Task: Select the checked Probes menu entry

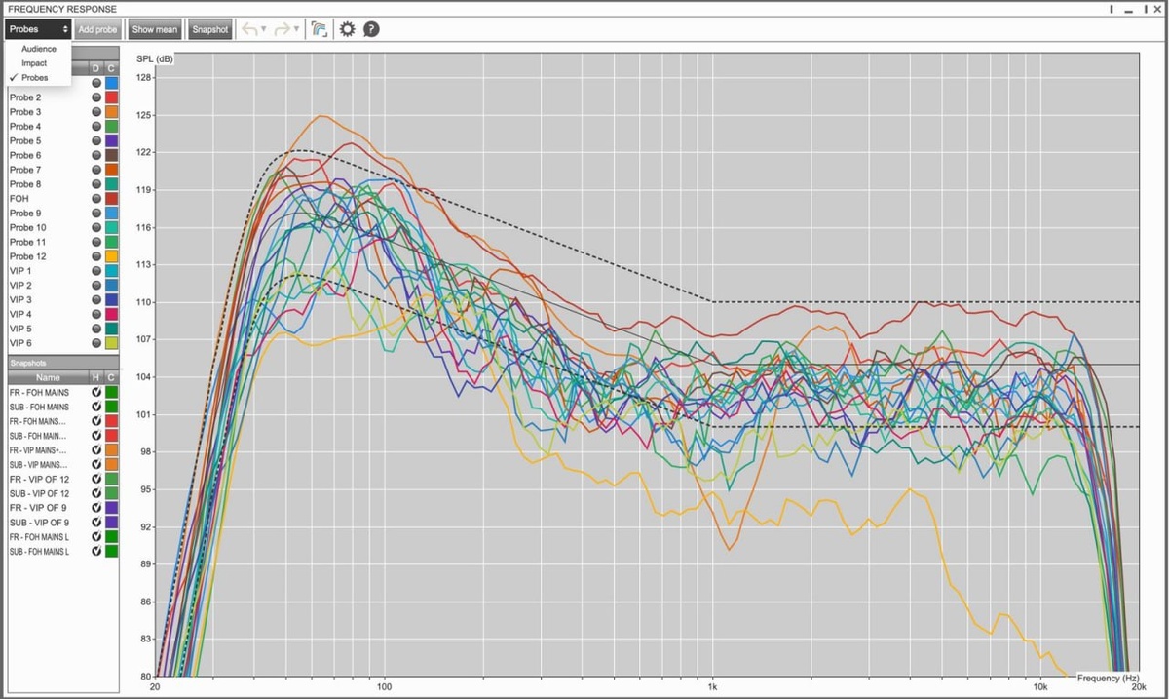Action: coord(34,78)
